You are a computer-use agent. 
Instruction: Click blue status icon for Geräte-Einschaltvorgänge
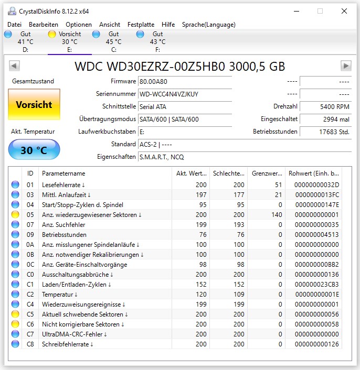pyautogui.click(x=15, y=264)
